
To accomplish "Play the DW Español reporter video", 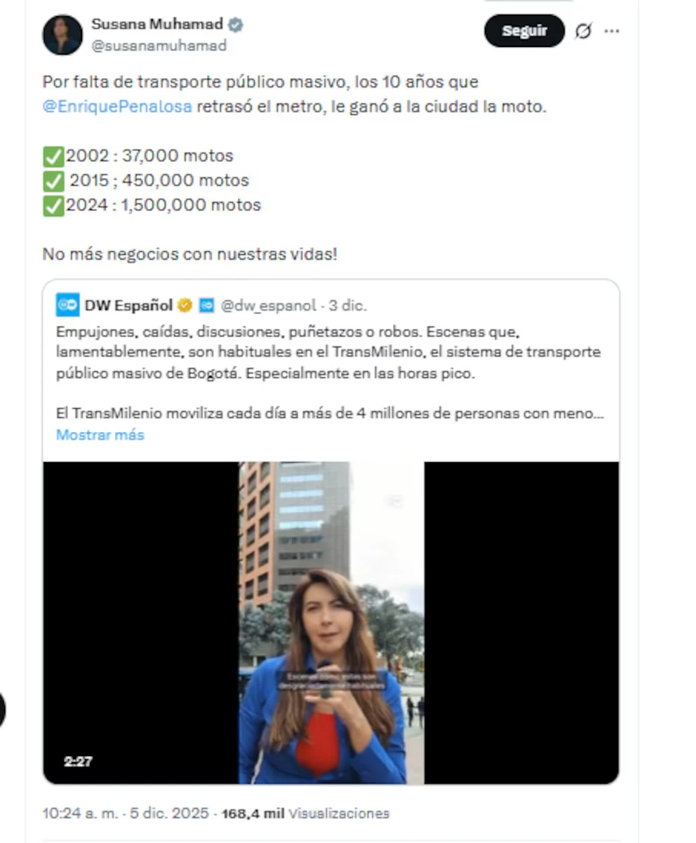I will pyautogui.click(x=331, y=623).
